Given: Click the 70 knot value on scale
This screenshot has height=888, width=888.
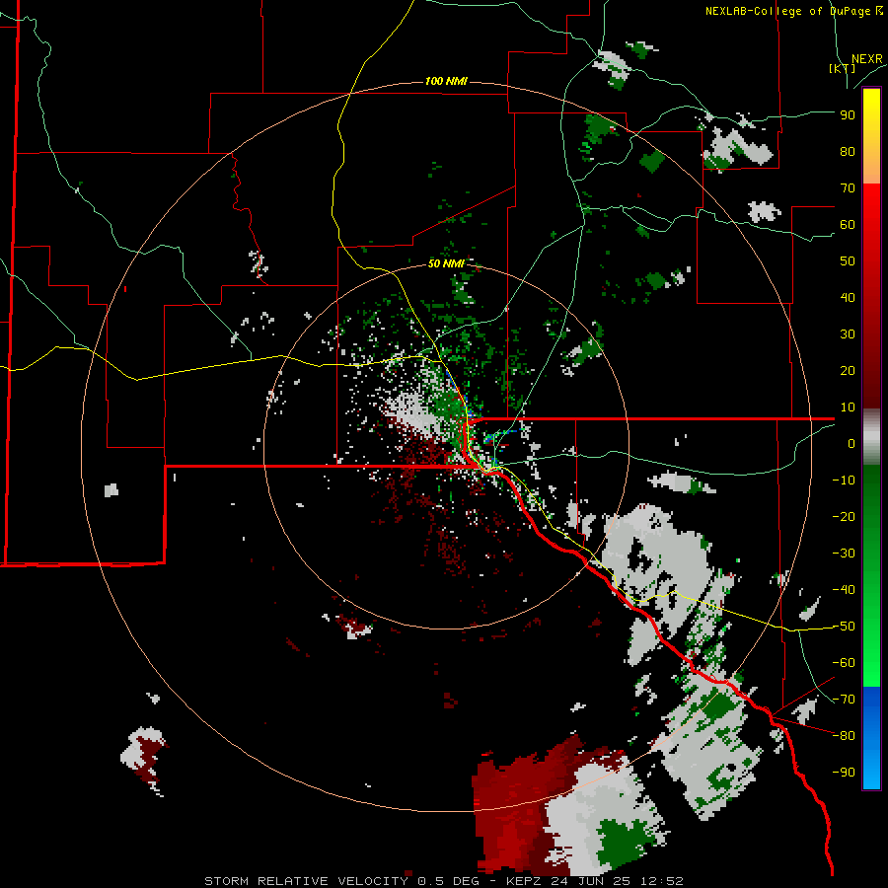Looking at the screenshot, I should (848, 188).
